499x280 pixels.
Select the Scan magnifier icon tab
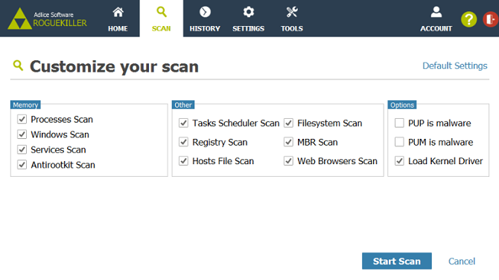162,12
